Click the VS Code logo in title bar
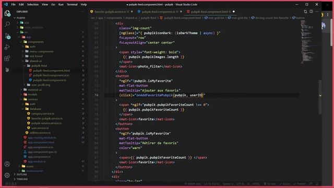The width and height of the screenshot is (334, 188). 6,4
